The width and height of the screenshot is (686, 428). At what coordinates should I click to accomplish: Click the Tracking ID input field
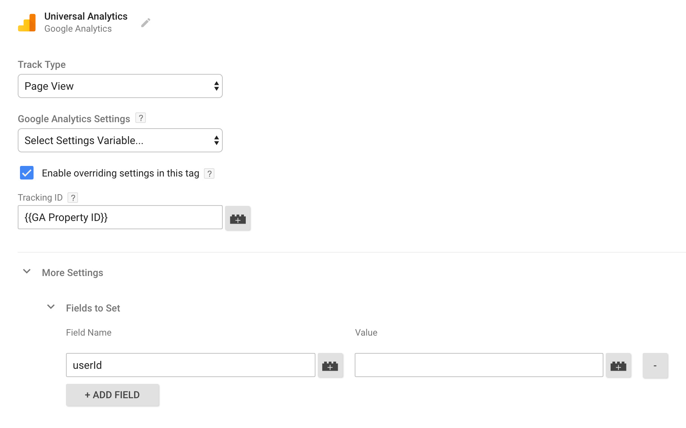pos(120,217)
